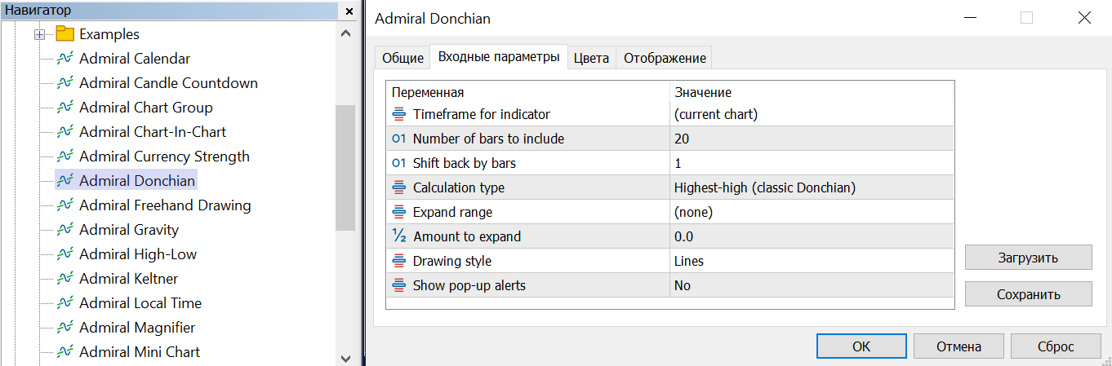This screenshot has height=366, width=1112.
Task: Click the Admiral Mini Chart indicator icon
Action: pyautogui.click(x=65, y=352)
